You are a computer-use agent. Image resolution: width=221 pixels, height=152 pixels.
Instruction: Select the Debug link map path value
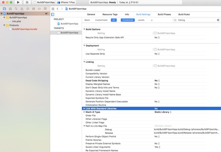coord(186,130)
